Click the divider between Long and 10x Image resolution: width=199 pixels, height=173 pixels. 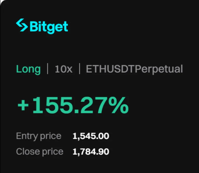tap(48, 69)
